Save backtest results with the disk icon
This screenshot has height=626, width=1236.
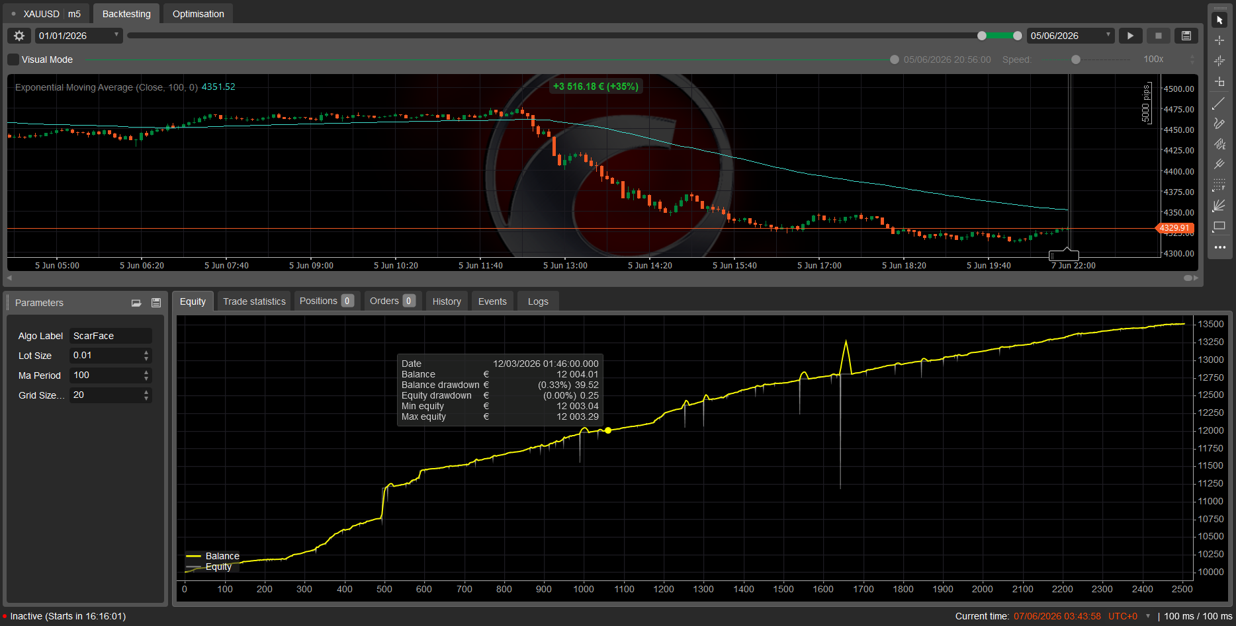[x=1186, y=36]
